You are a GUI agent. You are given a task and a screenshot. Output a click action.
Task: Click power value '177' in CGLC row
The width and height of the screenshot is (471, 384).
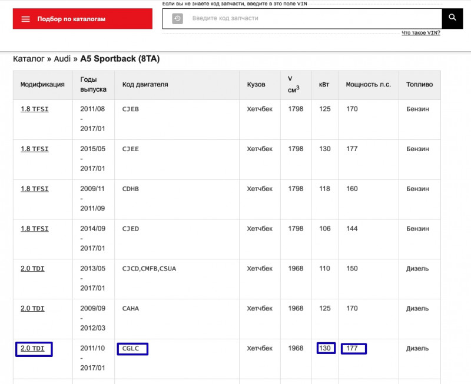351,348
